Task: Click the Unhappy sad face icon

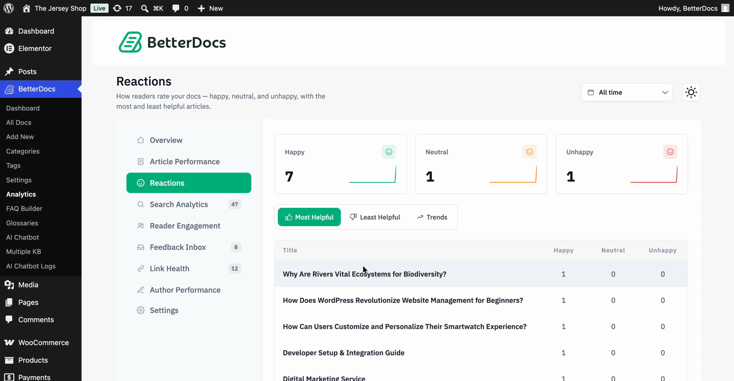Action: click(670, 152)
